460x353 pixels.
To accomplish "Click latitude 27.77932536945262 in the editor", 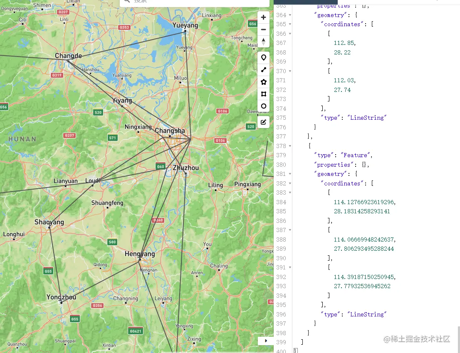I will coord(362,286).
